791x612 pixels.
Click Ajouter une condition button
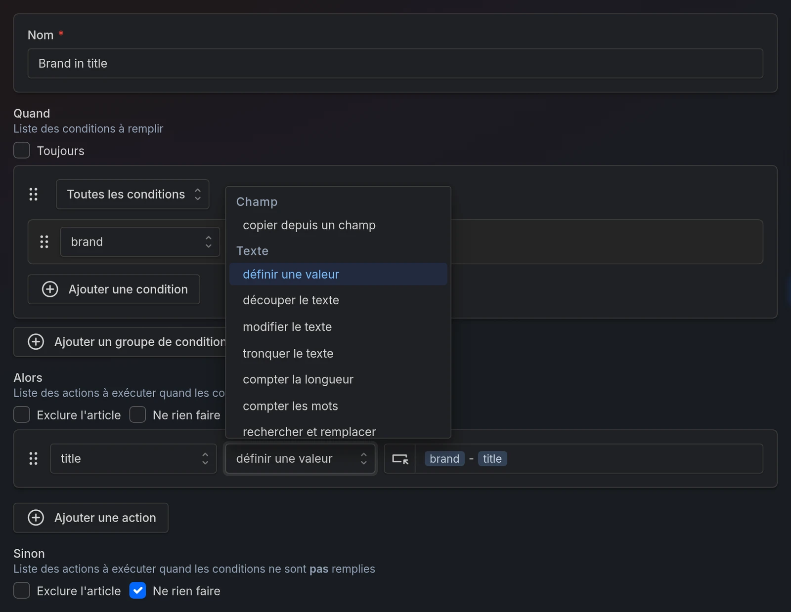pos(114,289)
